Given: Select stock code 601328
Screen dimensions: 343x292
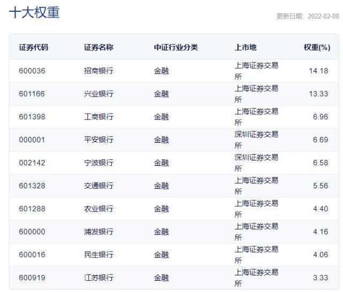Looking at the screenshot, I should [x=32, y=186].
